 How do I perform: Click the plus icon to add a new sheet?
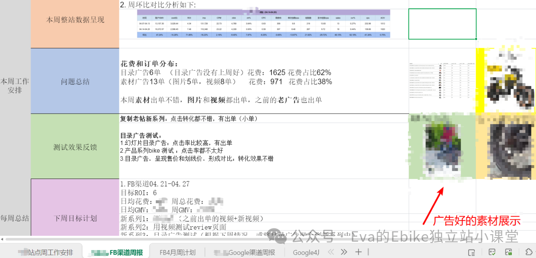click(x=358, y=252)
